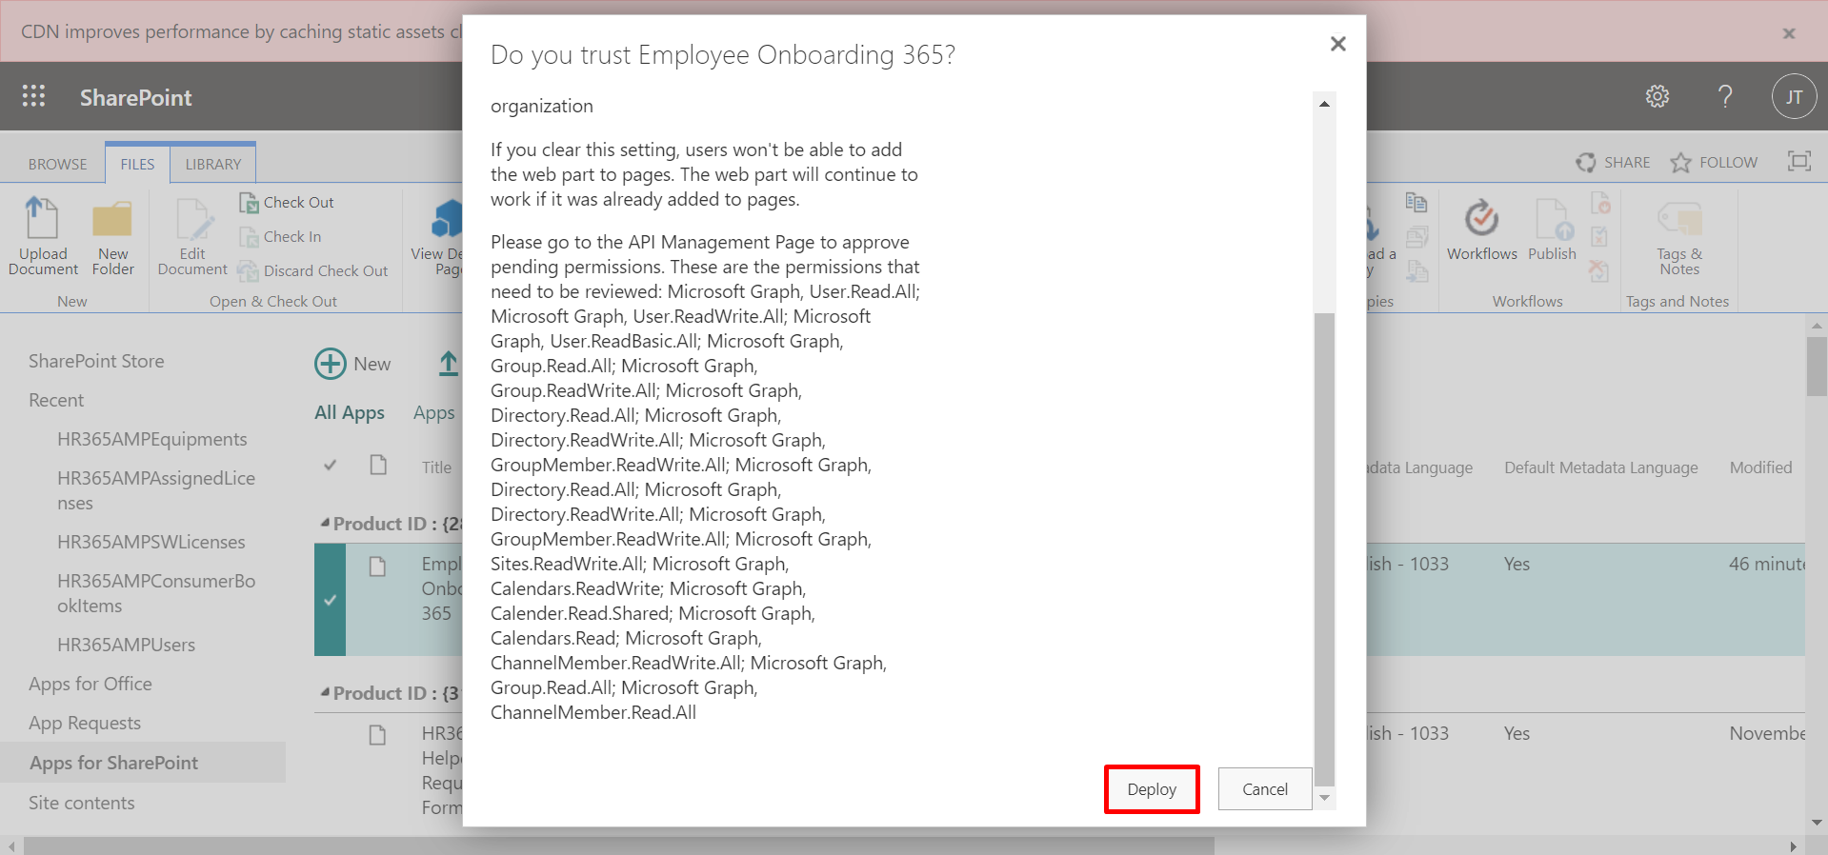Open the Help question mark
The image size is (1828, 855).
click(1725, 96)
